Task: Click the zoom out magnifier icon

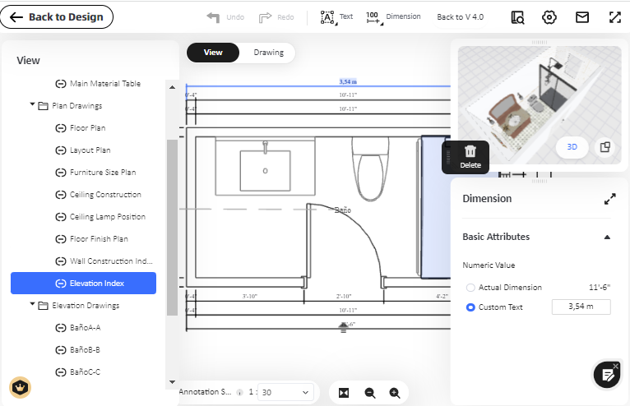Action: pos(369,393)
